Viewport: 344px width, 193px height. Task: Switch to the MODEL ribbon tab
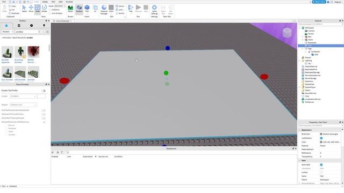[45, 2]
